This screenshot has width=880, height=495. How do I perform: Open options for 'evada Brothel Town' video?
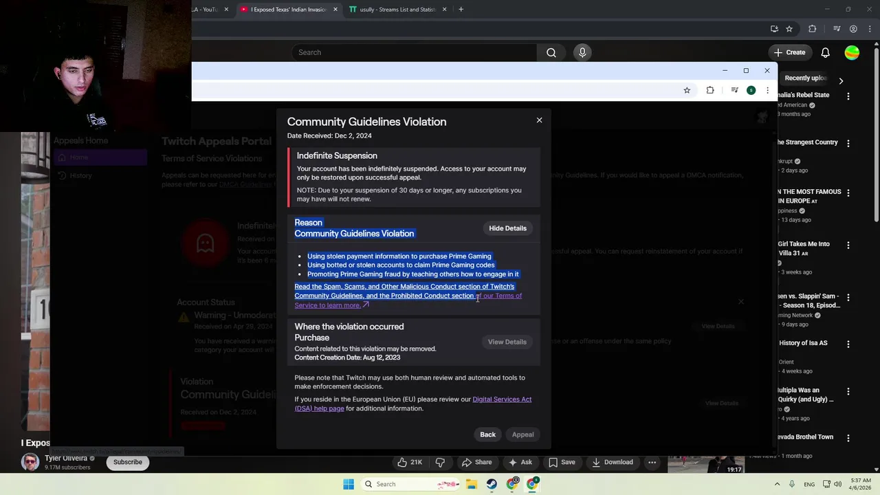click(848, 438)
